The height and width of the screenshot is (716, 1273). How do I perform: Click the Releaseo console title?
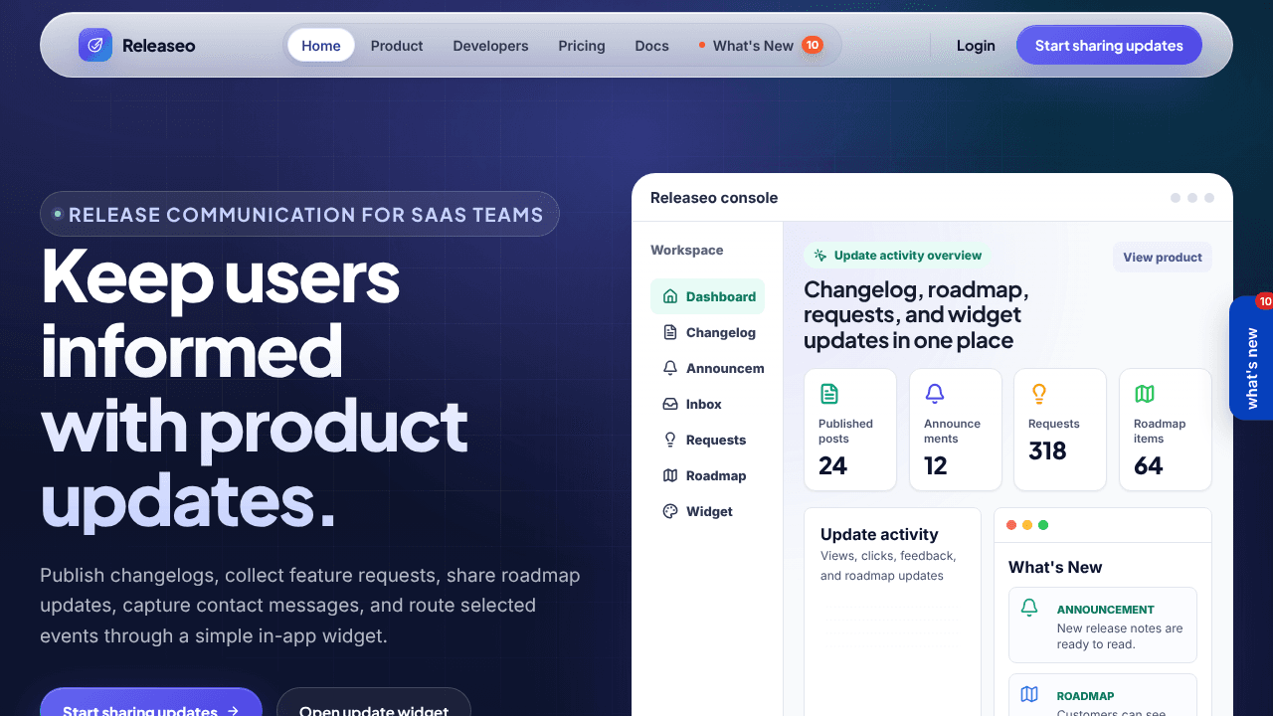[x=714, y=197]
